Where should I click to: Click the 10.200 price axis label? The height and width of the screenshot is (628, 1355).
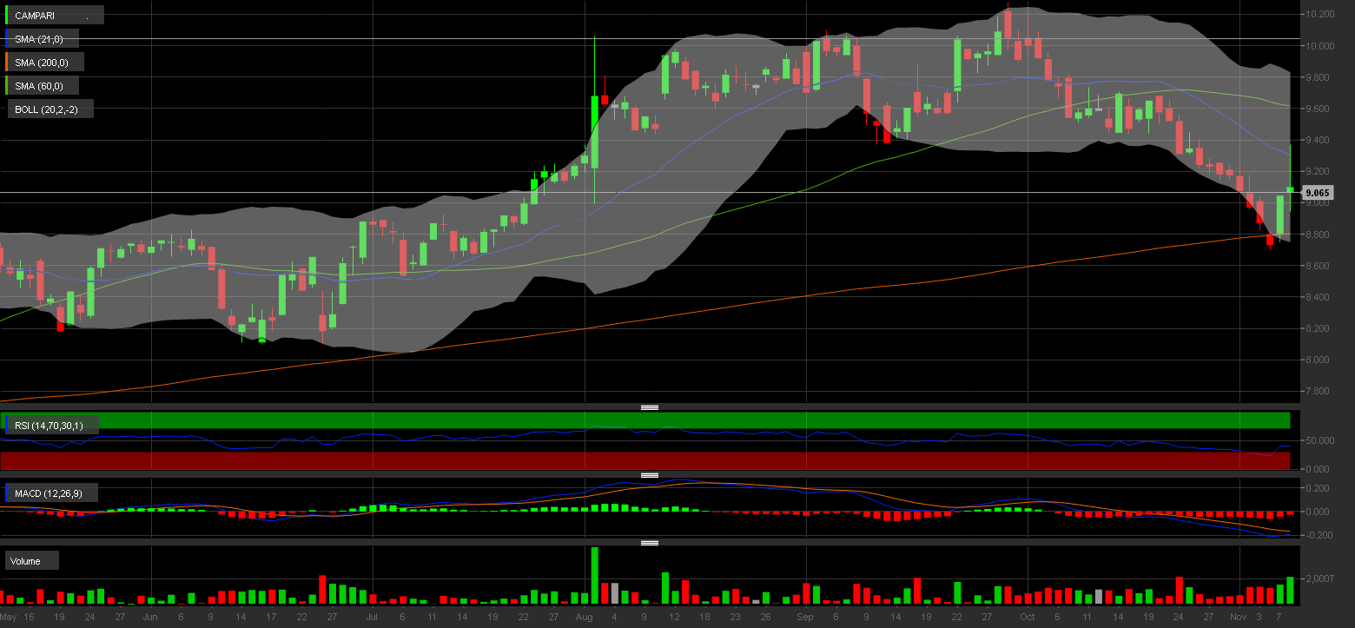click(x=1322, y=14)
